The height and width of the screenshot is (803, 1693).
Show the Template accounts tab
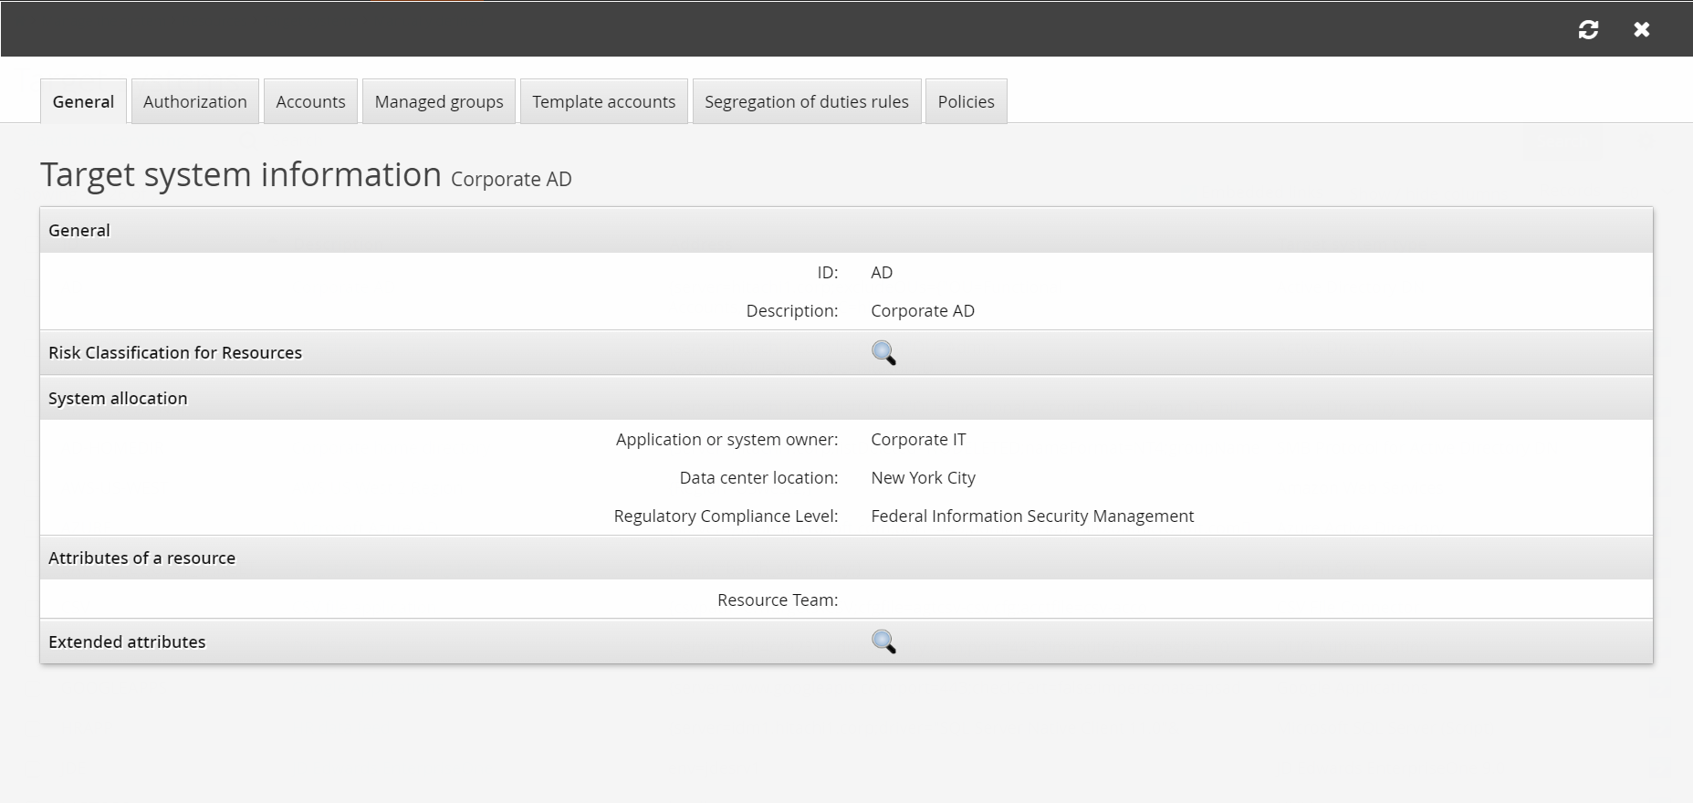tap(603, 101)
